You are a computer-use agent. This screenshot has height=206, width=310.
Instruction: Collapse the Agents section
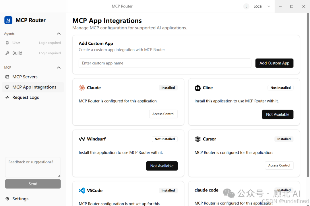[x=59, y=34]
